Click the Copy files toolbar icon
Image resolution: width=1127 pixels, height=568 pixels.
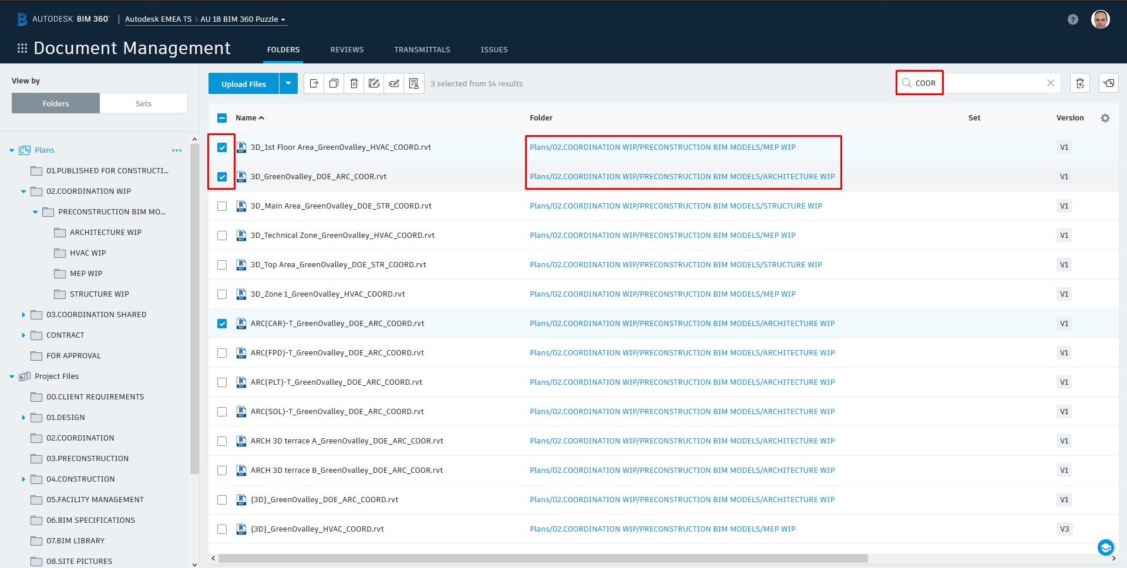[x=334, y=83]
